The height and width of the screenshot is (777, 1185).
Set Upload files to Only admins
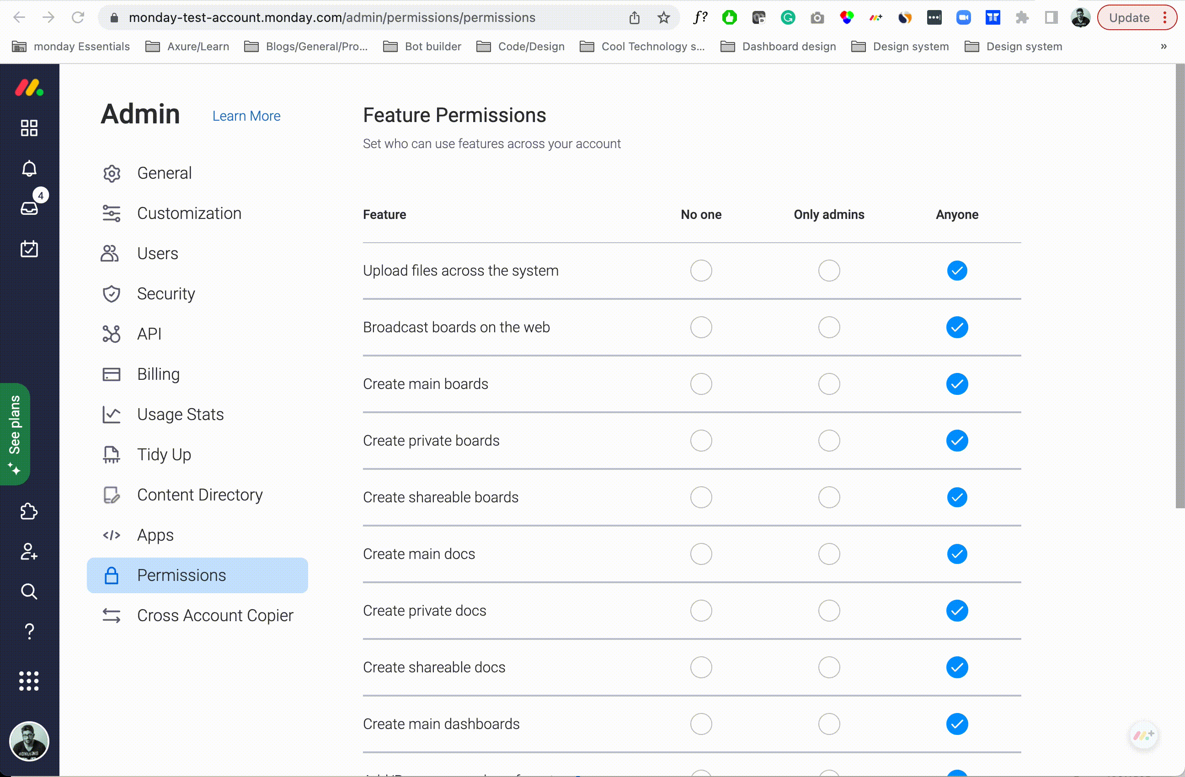829,270
